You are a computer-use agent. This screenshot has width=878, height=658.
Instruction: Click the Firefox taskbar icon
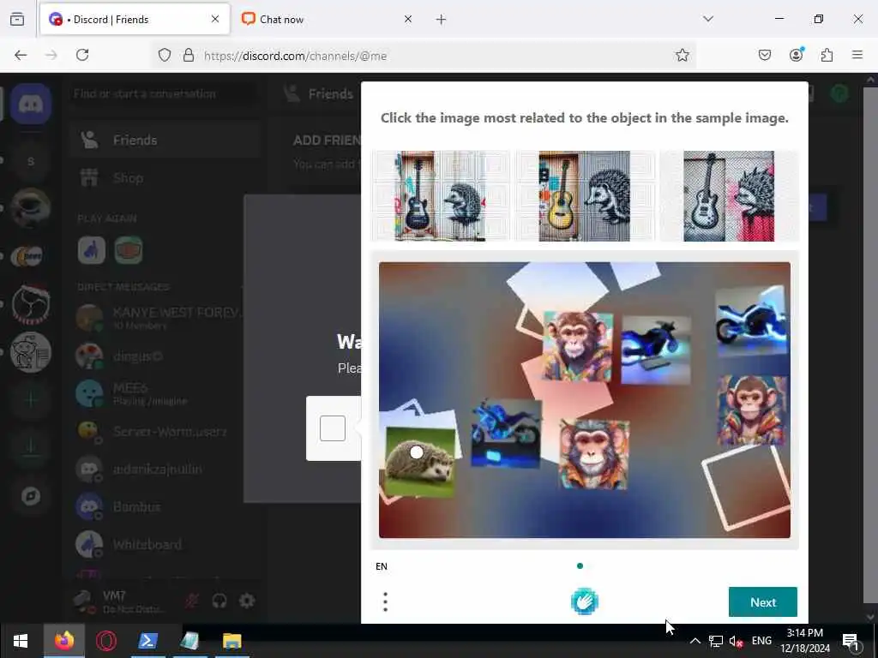[x=63, y=641]
